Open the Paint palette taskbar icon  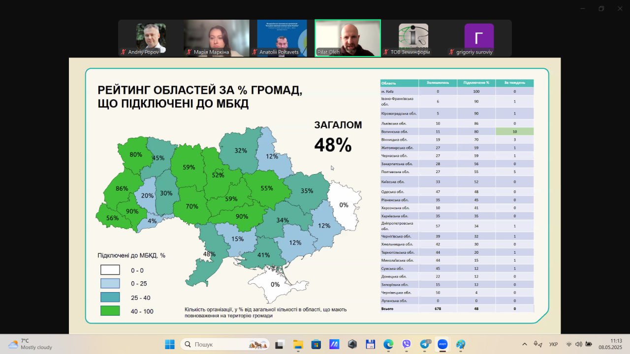pos(461,344)
